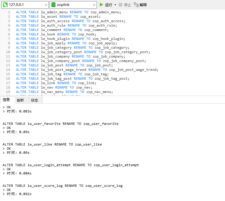
Task: Click the lw_job_post_wage_trend rename statement
Action: coord(87,70)
